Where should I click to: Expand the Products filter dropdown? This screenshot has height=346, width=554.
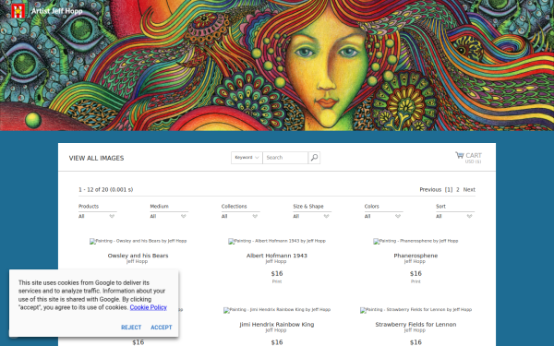coord(98,216)
